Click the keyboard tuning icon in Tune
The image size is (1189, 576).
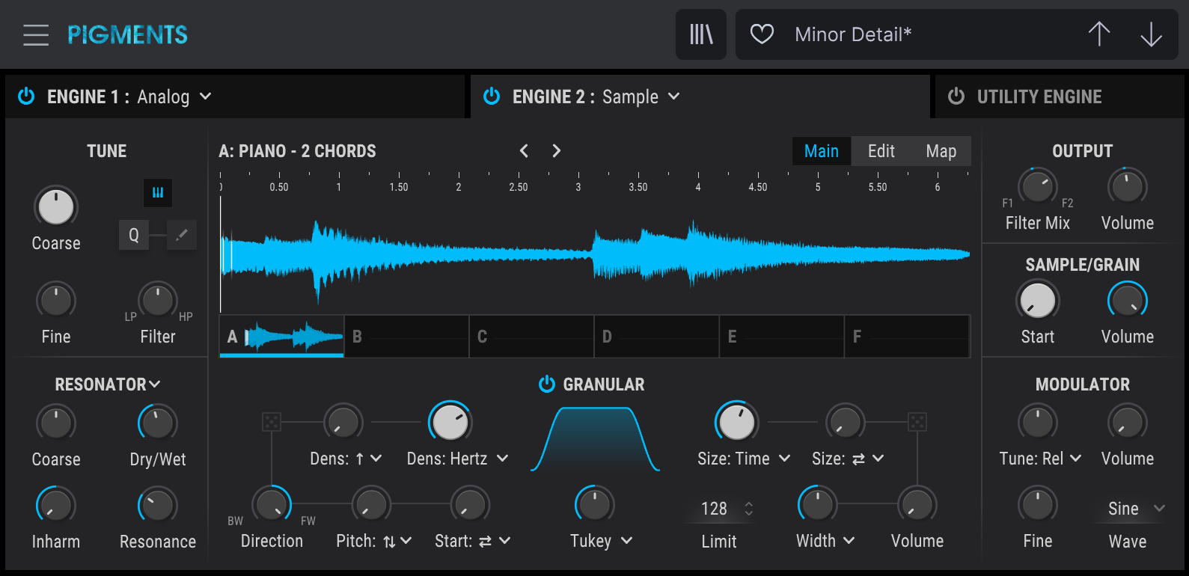point(158,193)
